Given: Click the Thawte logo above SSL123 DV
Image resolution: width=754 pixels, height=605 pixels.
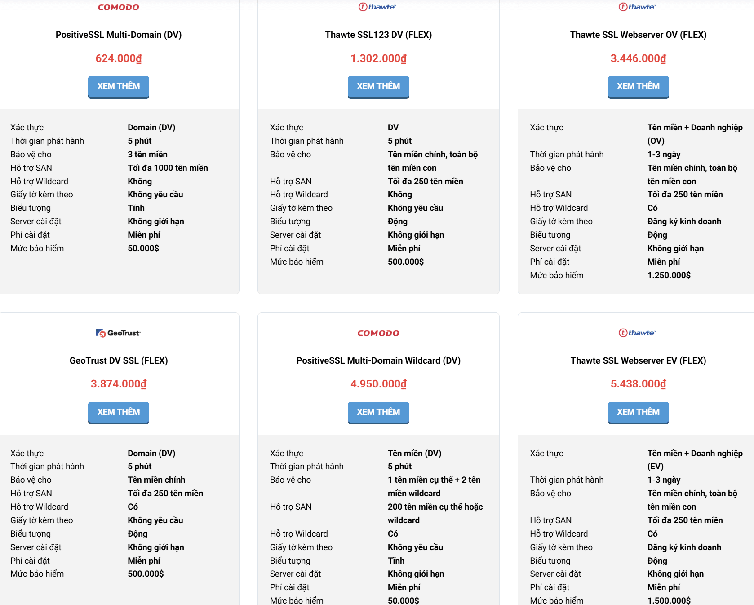Looking at the screenshot, I should pyautogui.click(x=377, y=7).
